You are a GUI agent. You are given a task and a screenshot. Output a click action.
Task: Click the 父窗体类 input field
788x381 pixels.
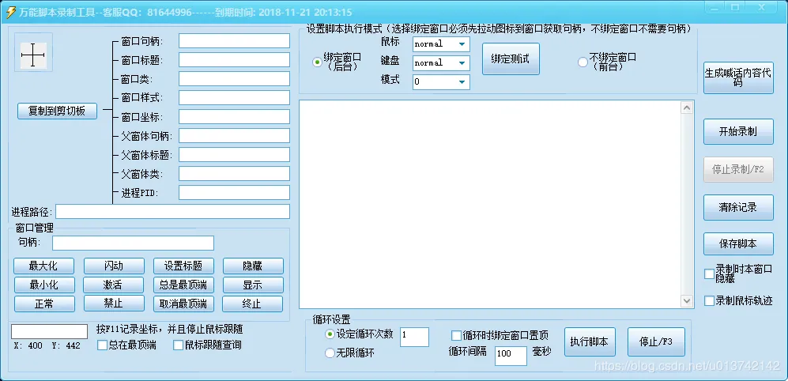[x=234, y=173]
